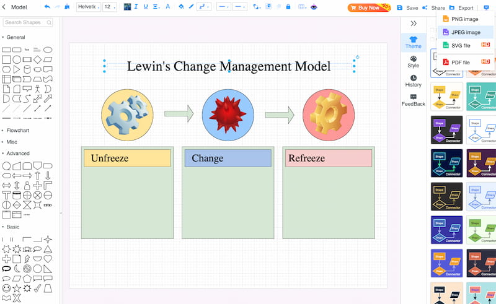Pick the pentagon shape in Basic
Viewport: 496px width, 304px height.
click(27, 279)
